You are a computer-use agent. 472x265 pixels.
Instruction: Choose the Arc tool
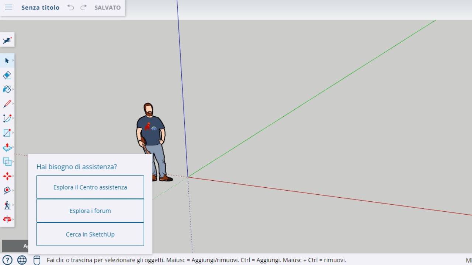click(7, 118)
